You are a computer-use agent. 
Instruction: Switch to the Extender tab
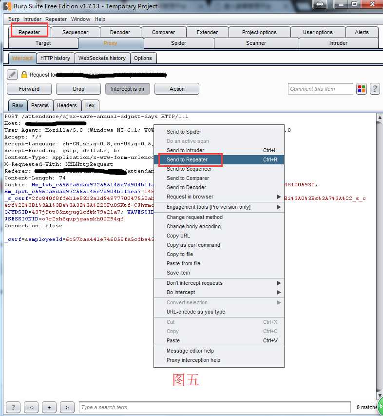(x=207, y=32)
